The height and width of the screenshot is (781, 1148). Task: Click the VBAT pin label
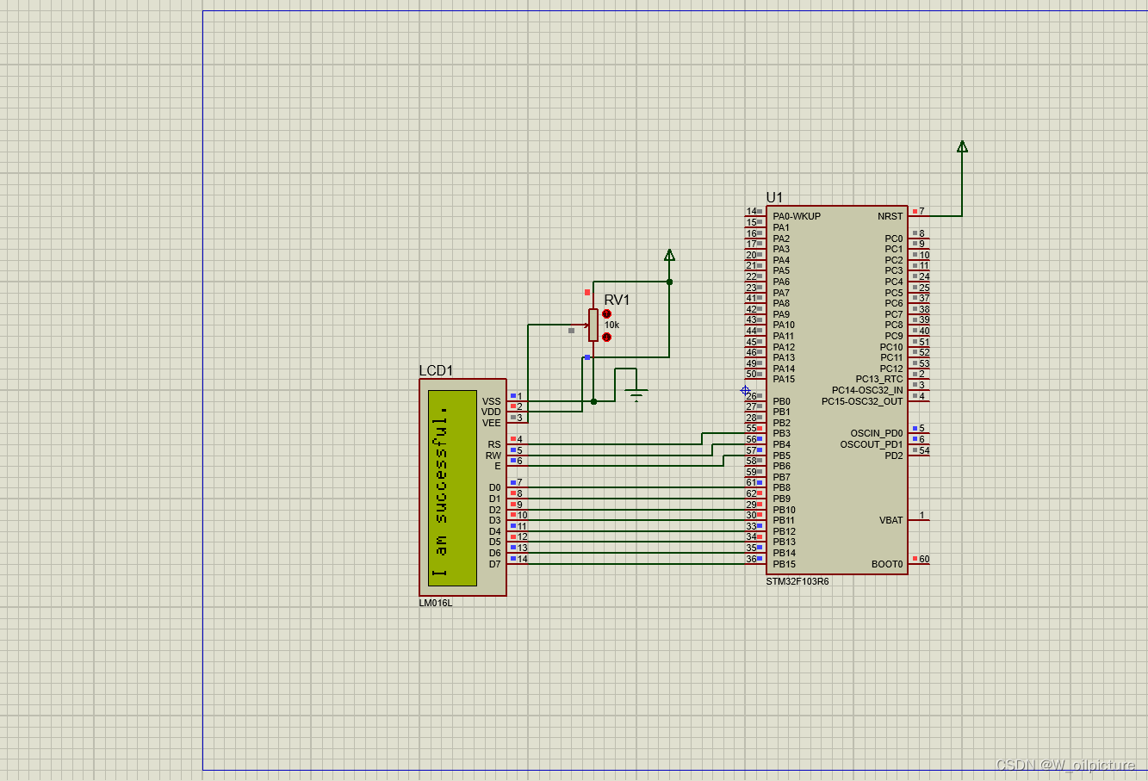pos(891,520)
